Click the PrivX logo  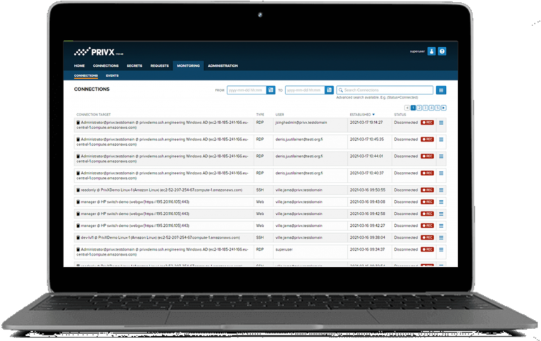93,51
